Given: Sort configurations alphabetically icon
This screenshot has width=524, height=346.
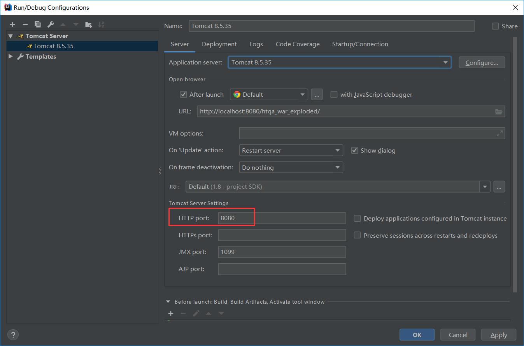Looking at the screenshot, I should [101, 24].
